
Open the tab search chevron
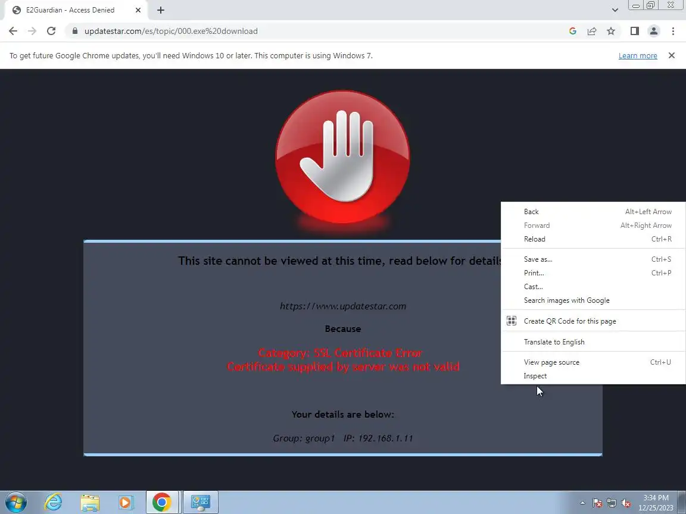(x=615, y=10)
